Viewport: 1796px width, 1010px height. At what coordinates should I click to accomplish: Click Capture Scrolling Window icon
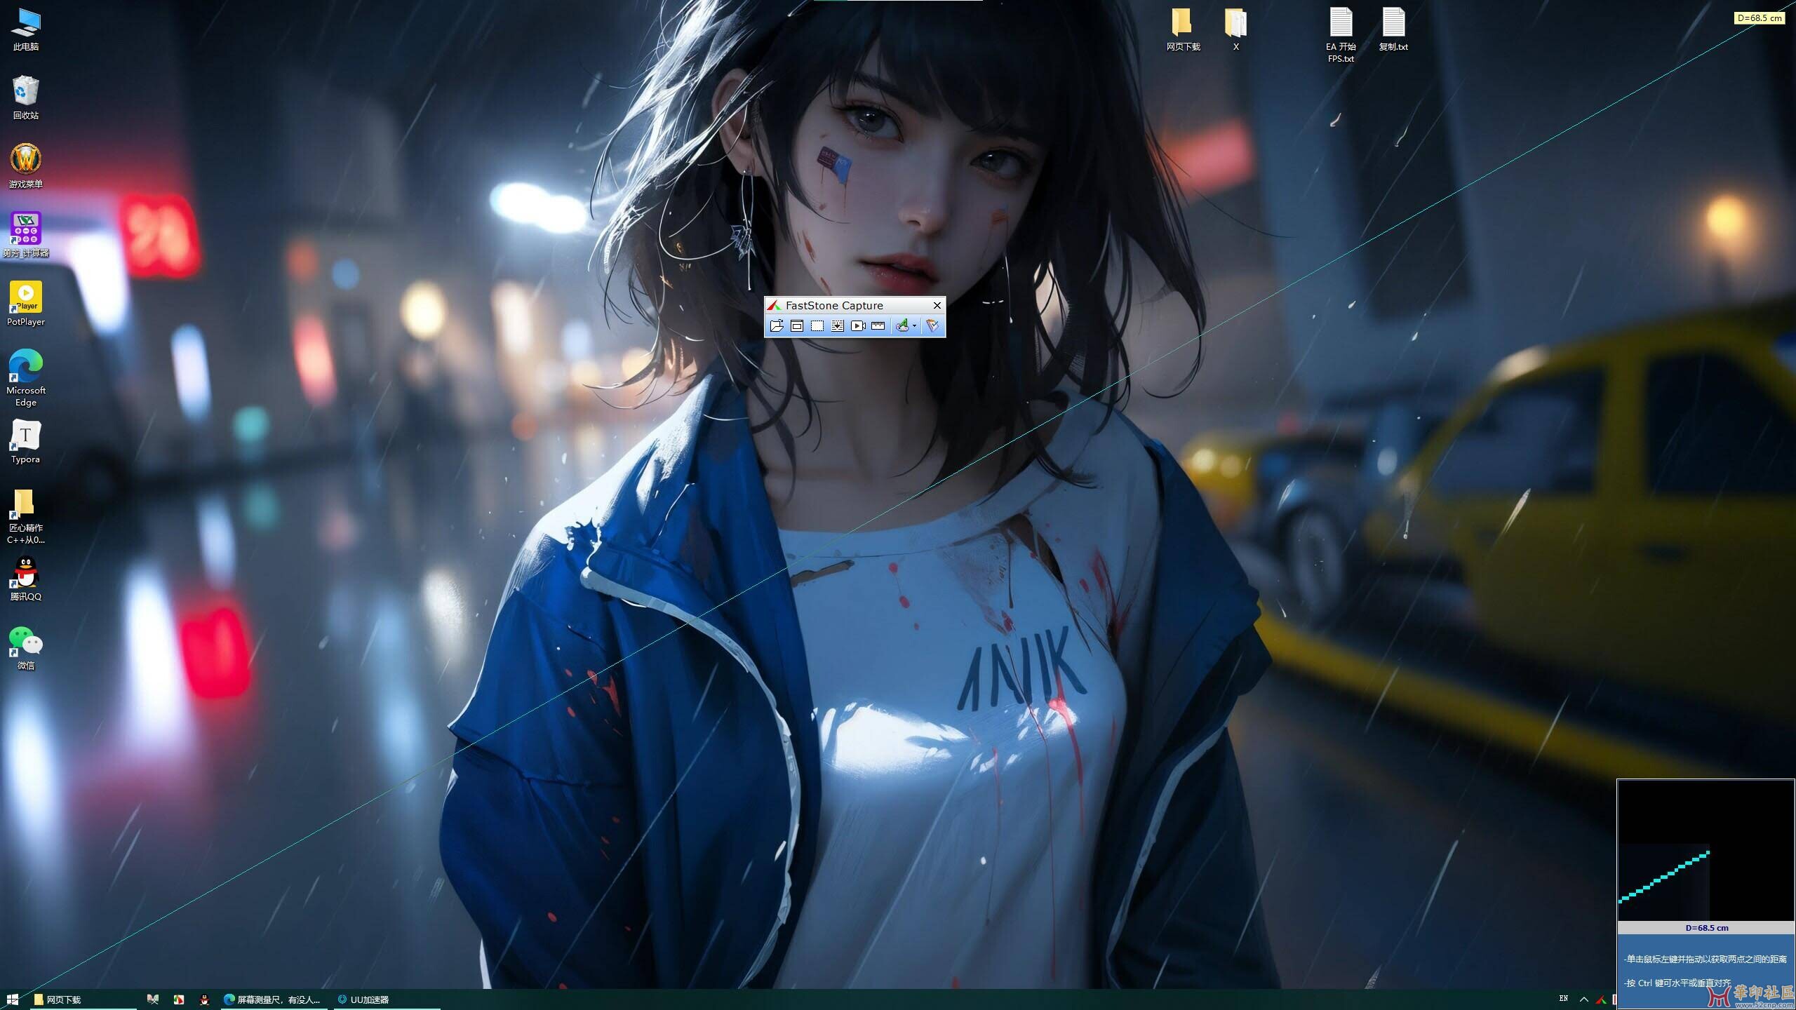(x=838, y=325)
